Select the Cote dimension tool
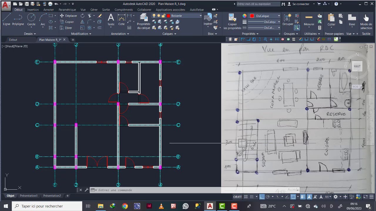 [121, 19]
